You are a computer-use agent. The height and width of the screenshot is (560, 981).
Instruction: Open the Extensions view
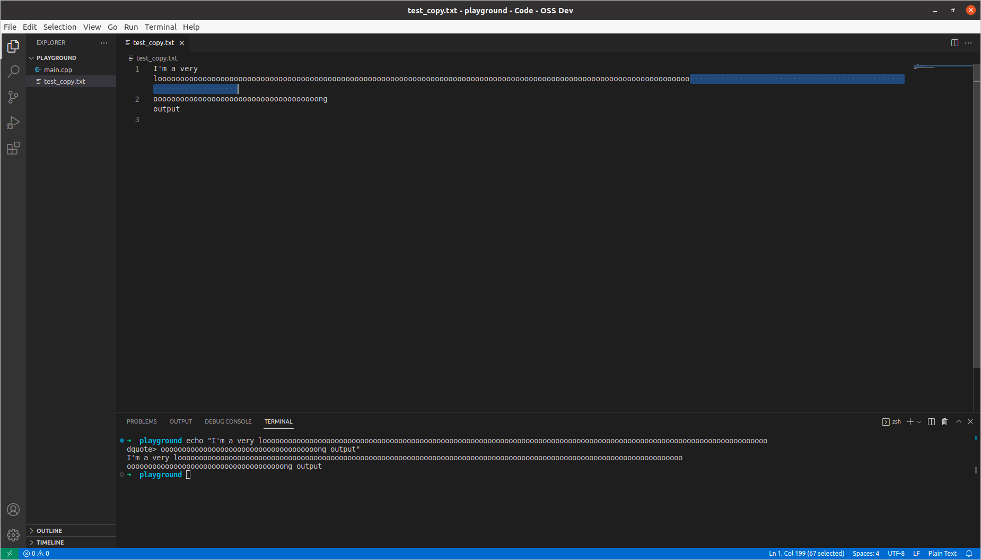[x=13, y=149]
